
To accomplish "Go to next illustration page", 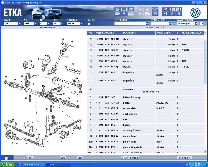I will [179, 9].
